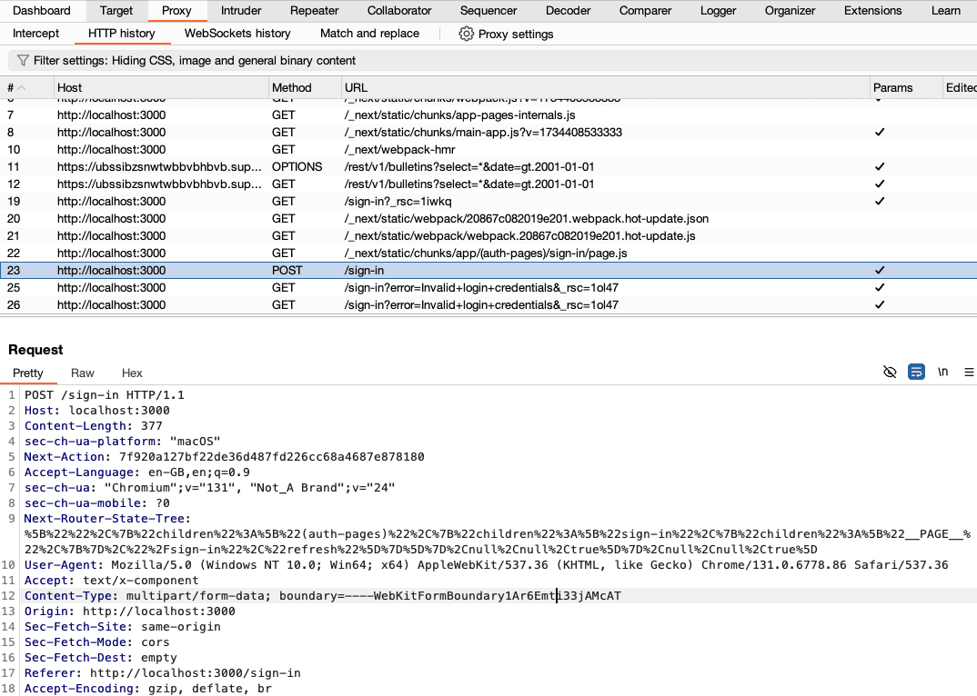This screenshot has height=696, width=977.
Task: Toggle the \n non-printable characters display
Action: [x=942, y=372]
